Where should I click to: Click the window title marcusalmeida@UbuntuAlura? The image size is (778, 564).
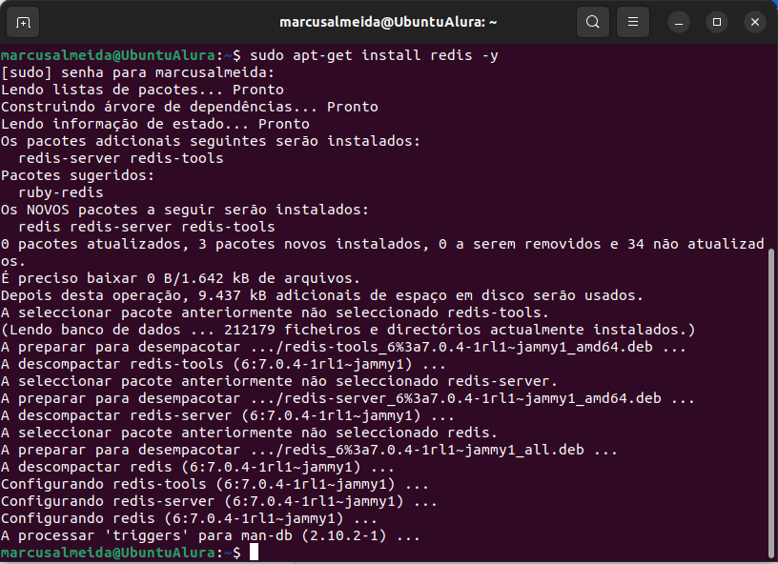coord(388,22)
